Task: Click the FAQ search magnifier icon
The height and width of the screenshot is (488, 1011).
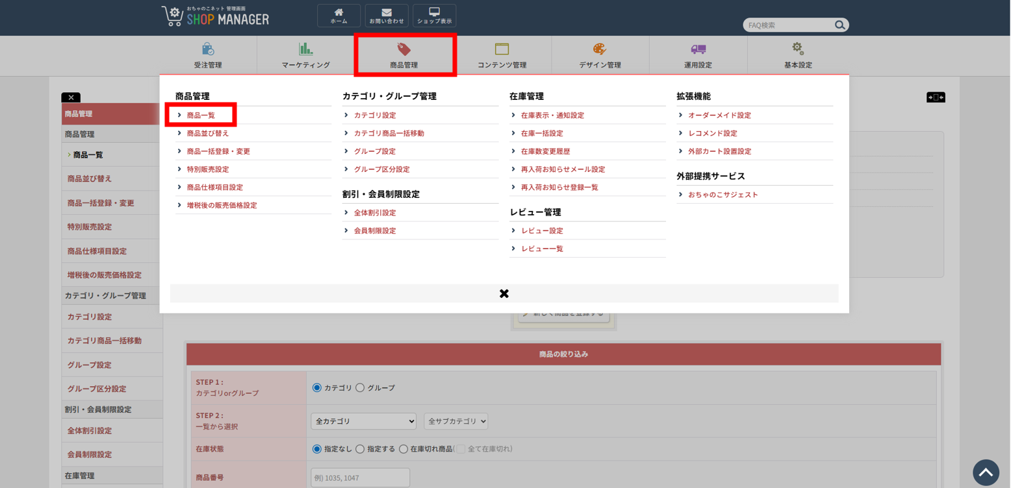Action: [x=839, y=25]
